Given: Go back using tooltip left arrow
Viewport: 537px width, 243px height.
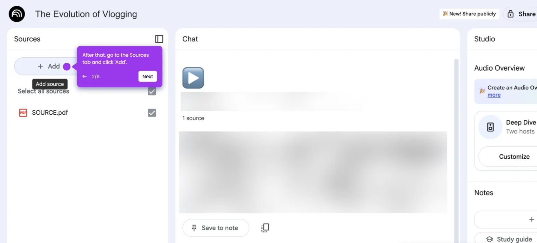Looking at the screenshot, I should pyautogui.click(x=84, y=76).
